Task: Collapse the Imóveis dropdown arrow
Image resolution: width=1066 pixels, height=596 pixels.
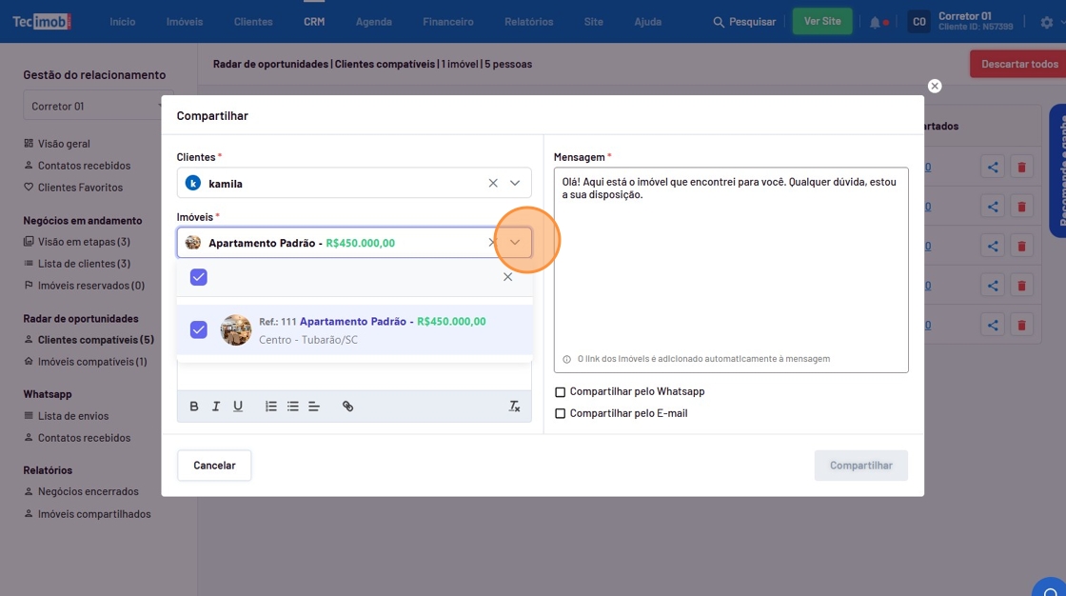Action: pyautogui.click(x=515, y=243)
